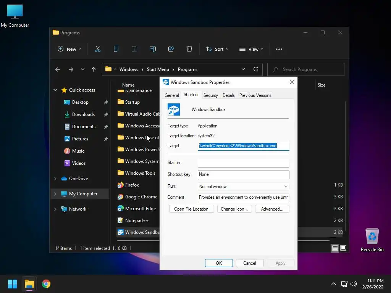Click the Search Programs box

coord(306,69)
